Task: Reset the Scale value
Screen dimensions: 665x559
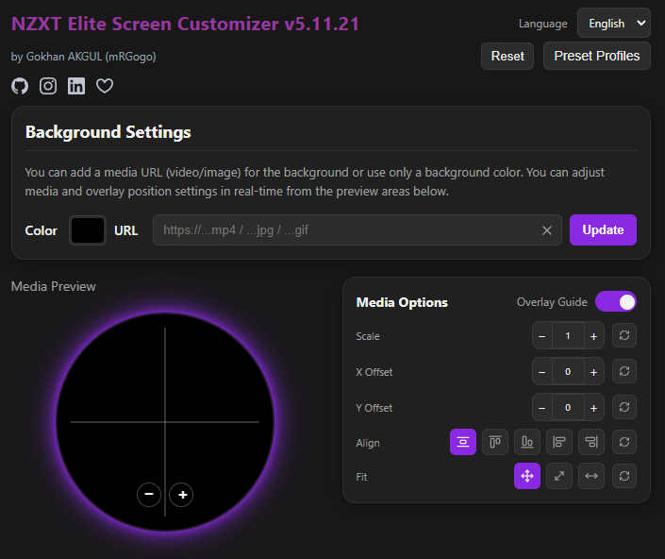Action: pos(624,335)
